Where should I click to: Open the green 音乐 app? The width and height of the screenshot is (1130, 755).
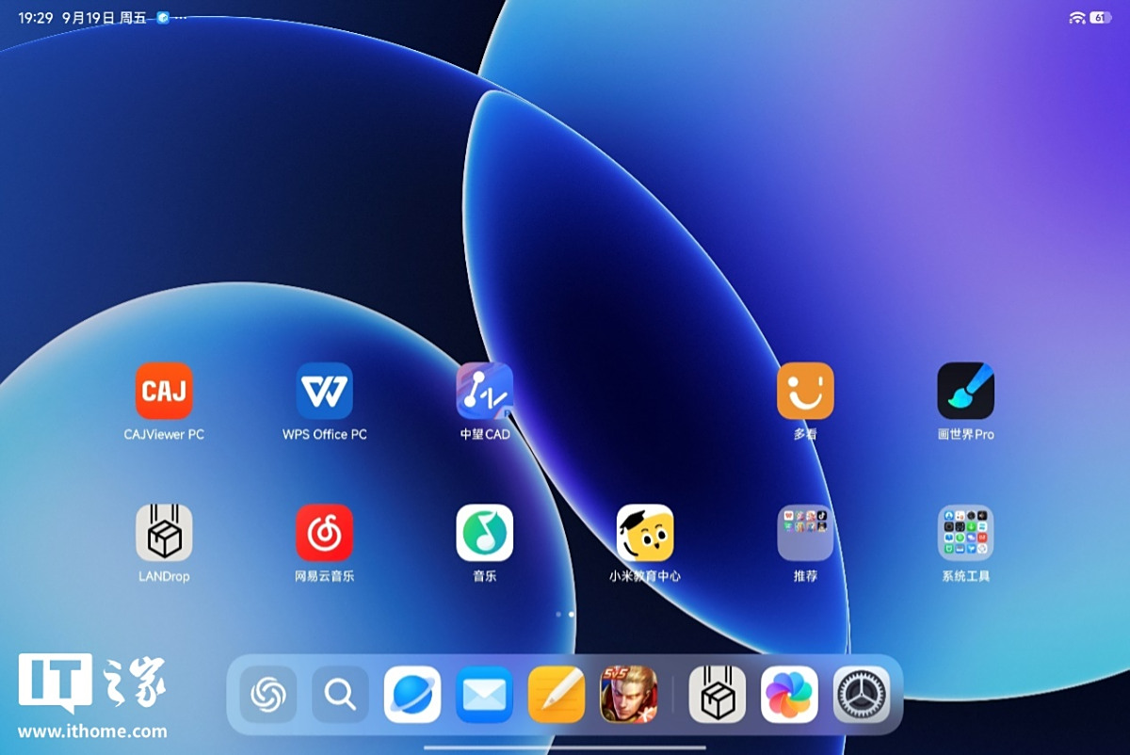484,533
